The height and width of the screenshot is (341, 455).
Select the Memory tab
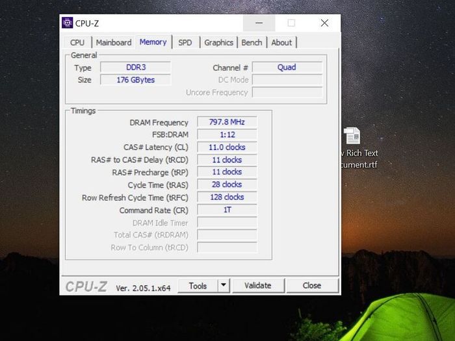153,42
